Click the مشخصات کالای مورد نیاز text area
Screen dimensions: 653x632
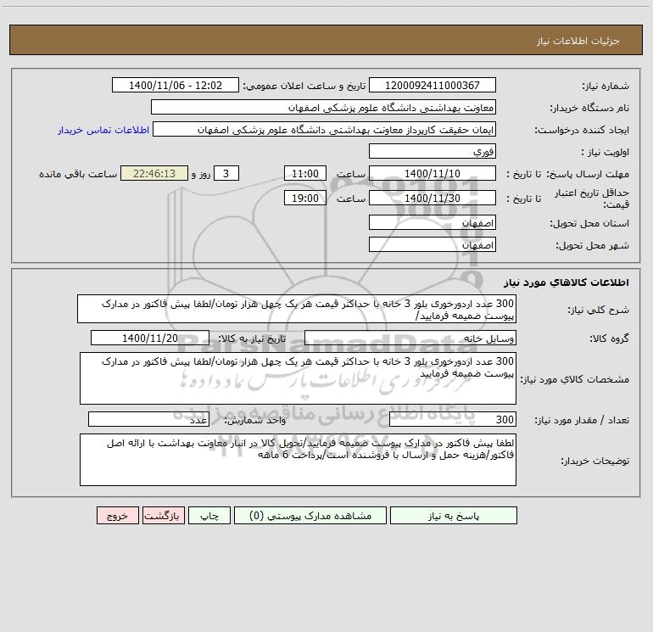point(298,378)
